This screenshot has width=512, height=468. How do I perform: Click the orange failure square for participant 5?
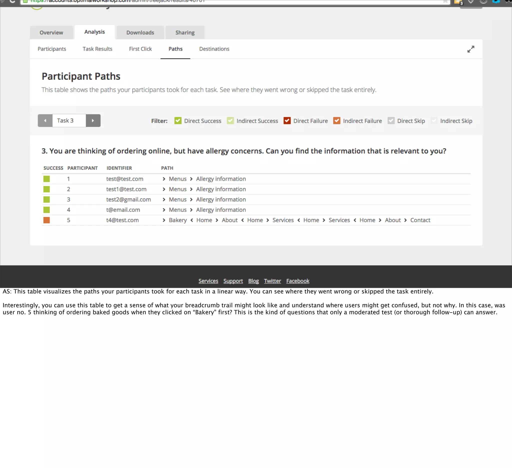46,220
